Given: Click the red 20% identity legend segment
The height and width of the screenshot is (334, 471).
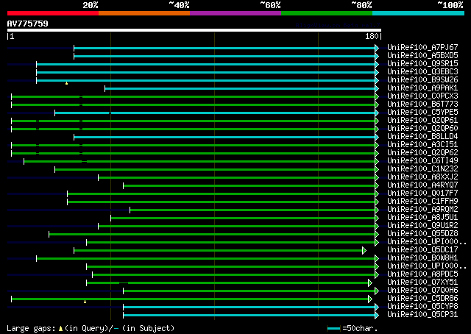Looking at the screenshot, I should pos(53,13).
